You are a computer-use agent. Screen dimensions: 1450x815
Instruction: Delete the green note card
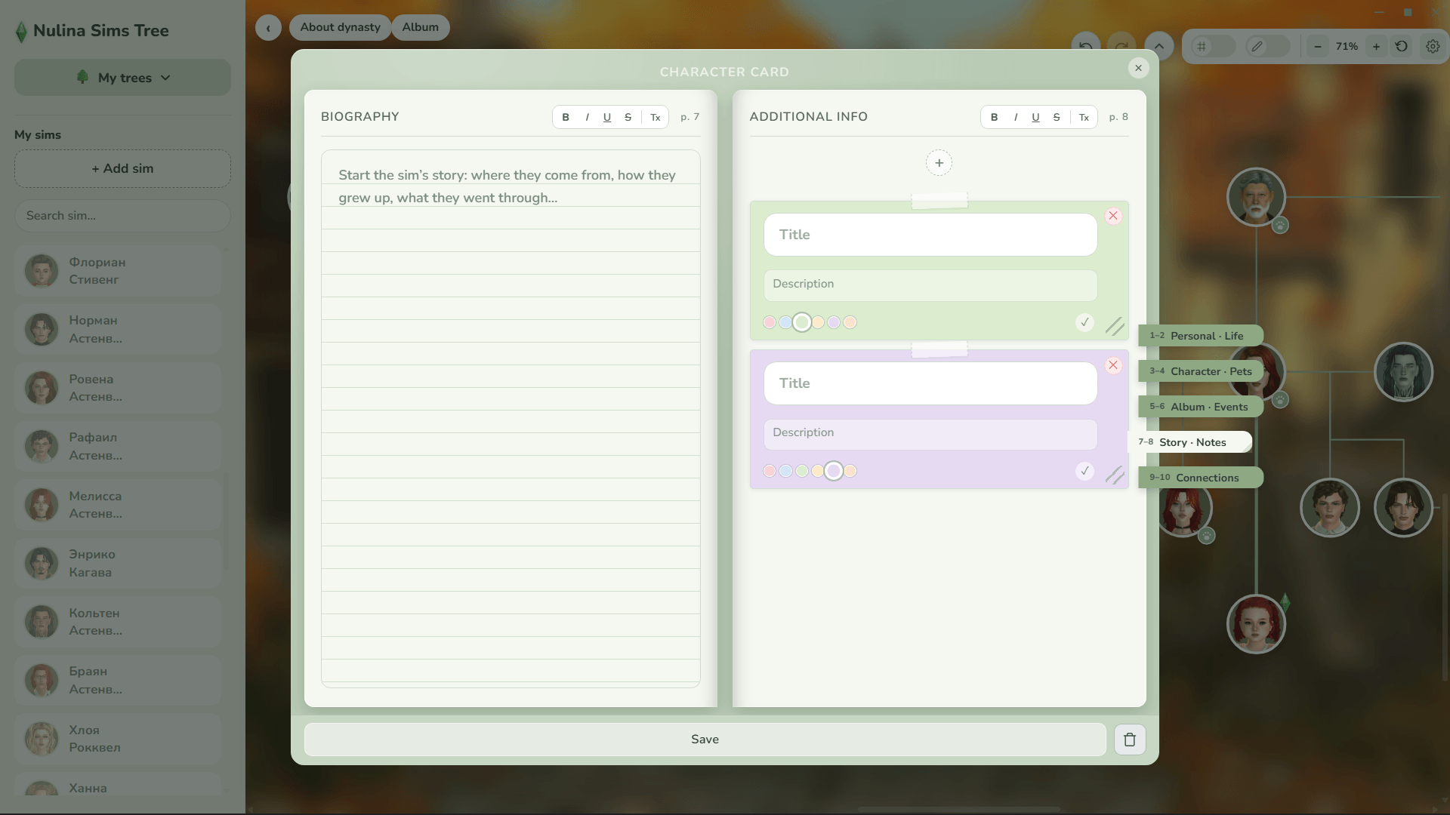(x=1113, y=216)
